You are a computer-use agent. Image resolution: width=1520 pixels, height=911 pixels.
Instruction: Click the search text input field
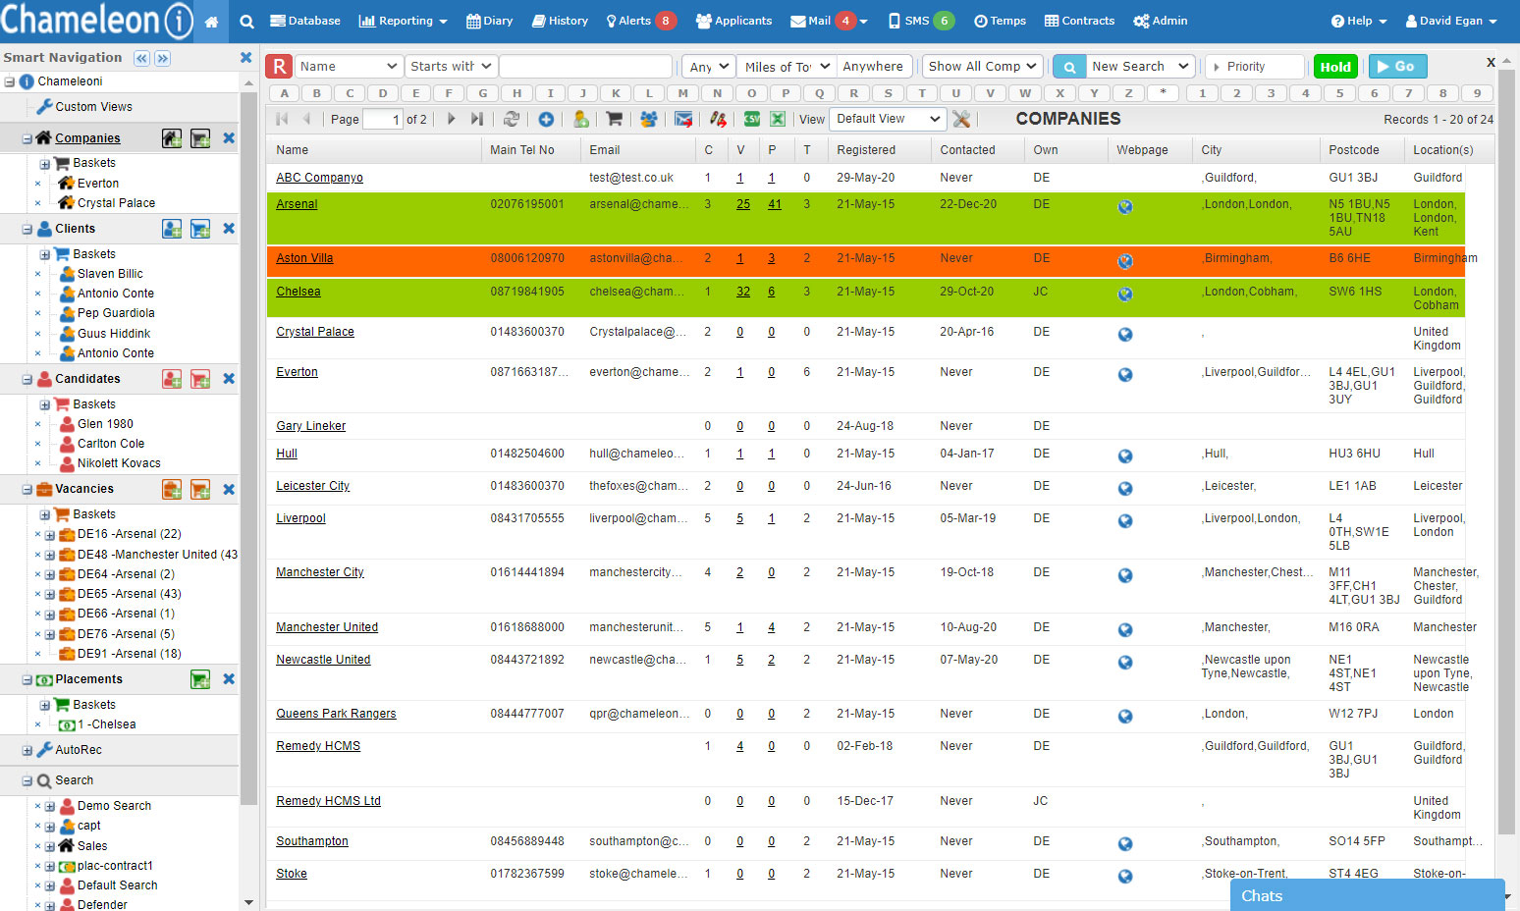[586, 66]
